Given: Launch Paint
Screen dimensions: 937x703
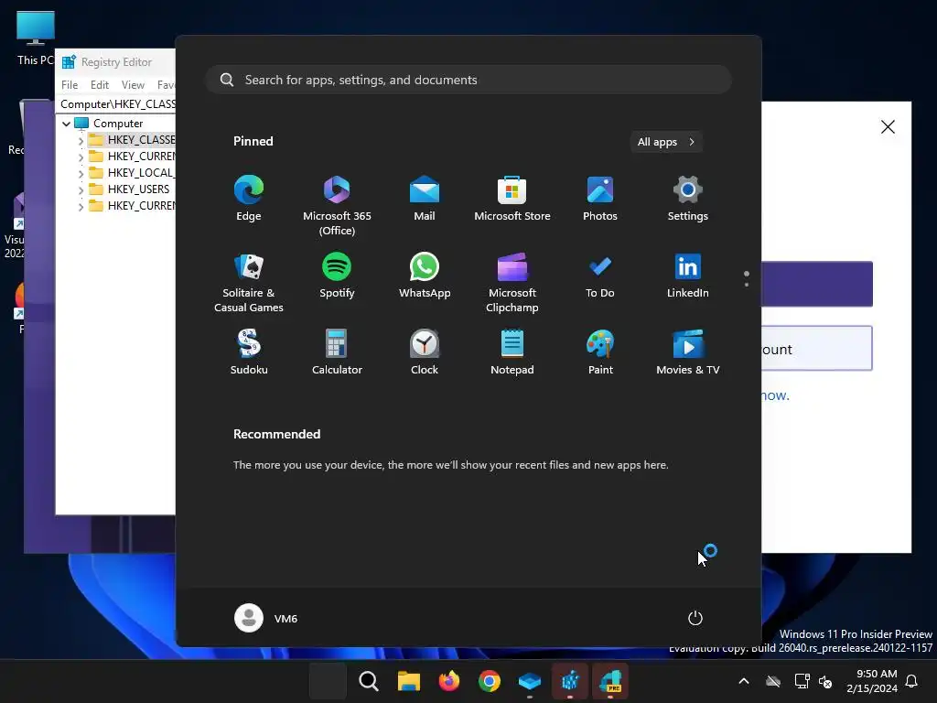Looking at the screenshot, I should 600,352.
